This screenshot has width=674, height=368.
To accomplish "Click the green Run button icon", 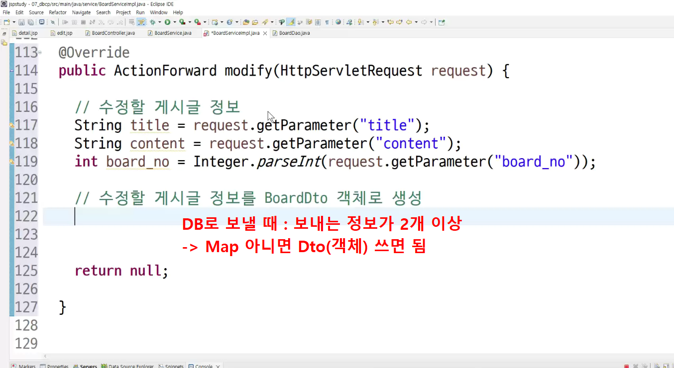I will 167,22.
